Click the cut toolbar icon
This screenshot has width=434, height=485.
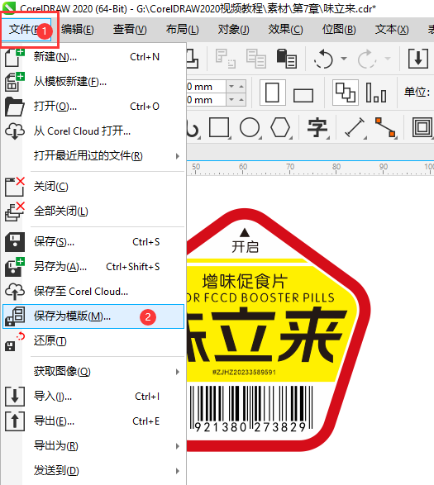tap(226, 58)
